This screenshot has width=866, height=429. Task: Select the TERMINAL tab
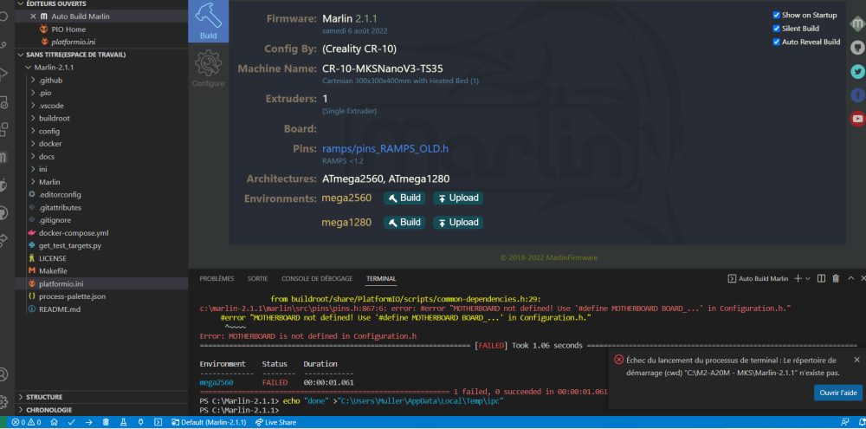click(381, 278)
